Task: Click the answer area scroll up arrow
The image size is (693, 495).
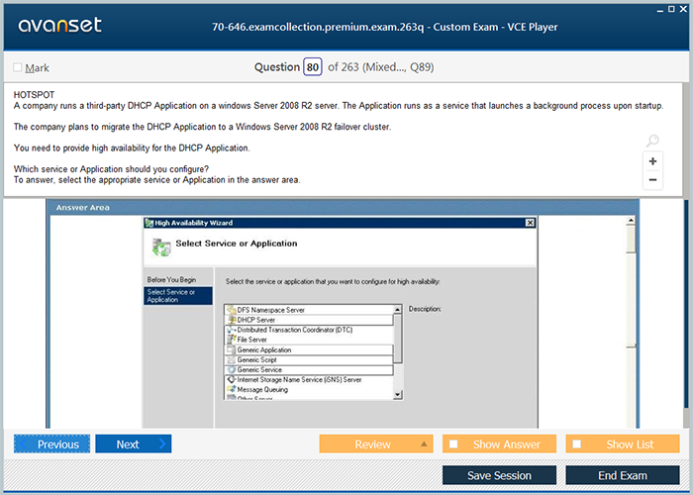Action: tap(631, 220)
